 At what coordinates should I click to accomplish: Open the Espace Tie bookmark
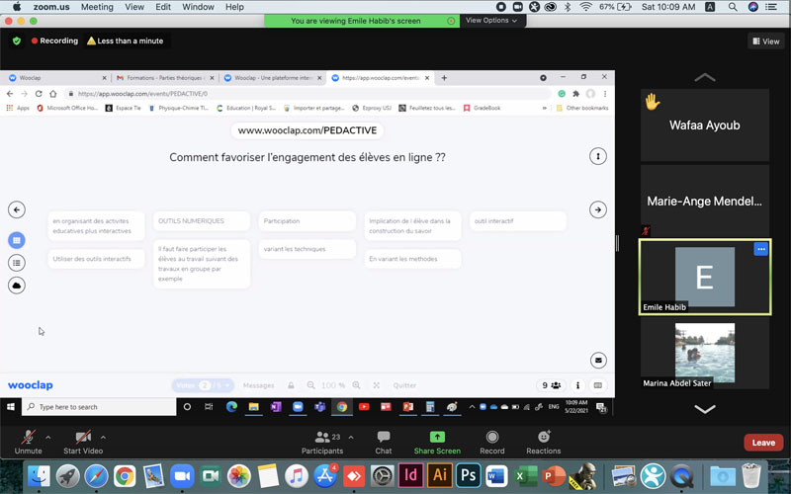pyautogui.click(x=123, y=108)
